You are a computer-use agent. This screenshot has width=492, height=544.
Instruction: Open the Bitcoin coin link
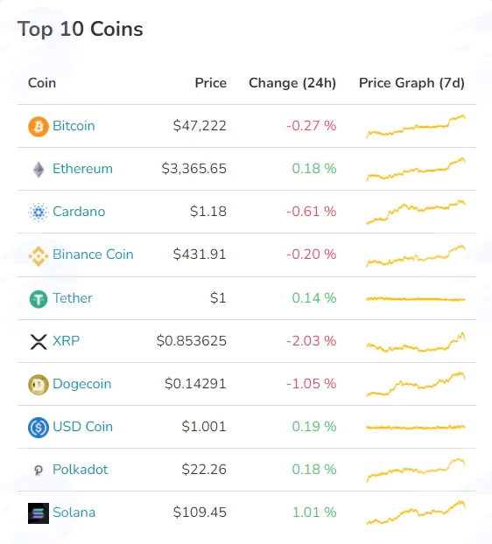(74, 126)
